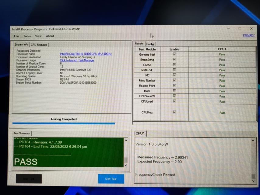The height and width of the screenshot is (195, 260).
Task: Uncheck the Prime Number test checkbox
Action: pos(174,80)
